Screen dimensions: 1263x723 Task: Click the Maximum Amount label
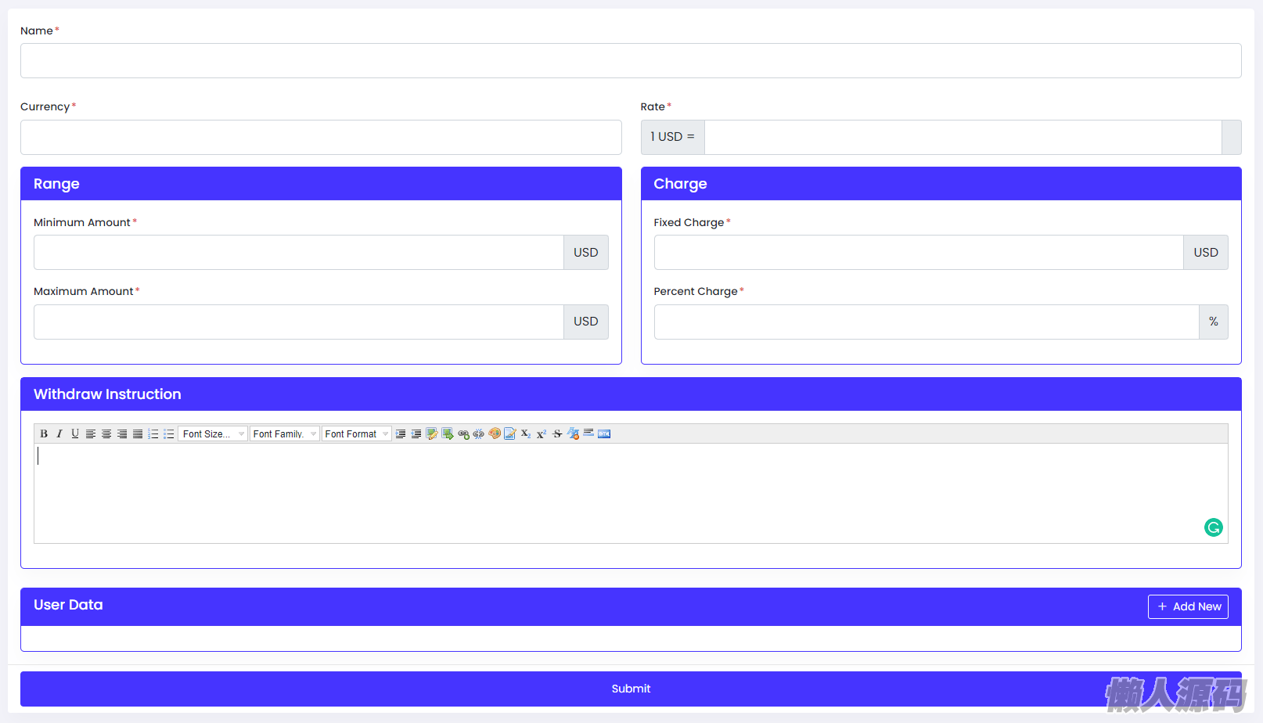tap(84, 291)
